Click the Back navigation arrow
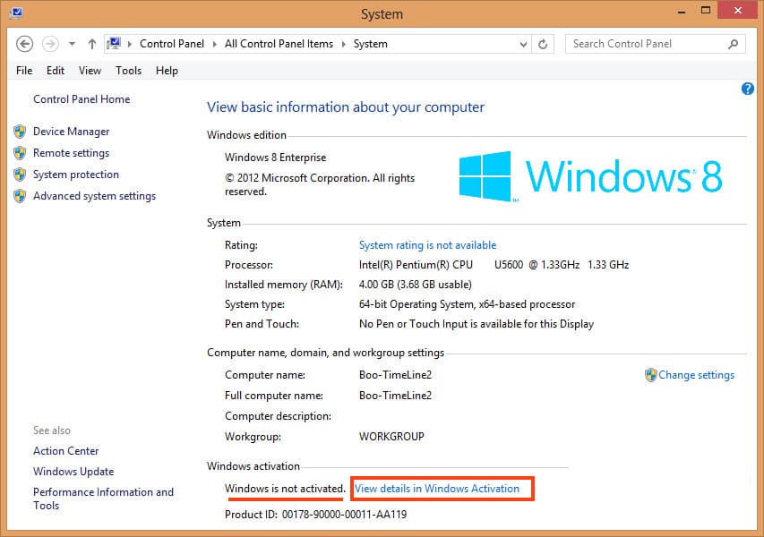The width and height of the screenshot is (764, 537). pos(25,44)
